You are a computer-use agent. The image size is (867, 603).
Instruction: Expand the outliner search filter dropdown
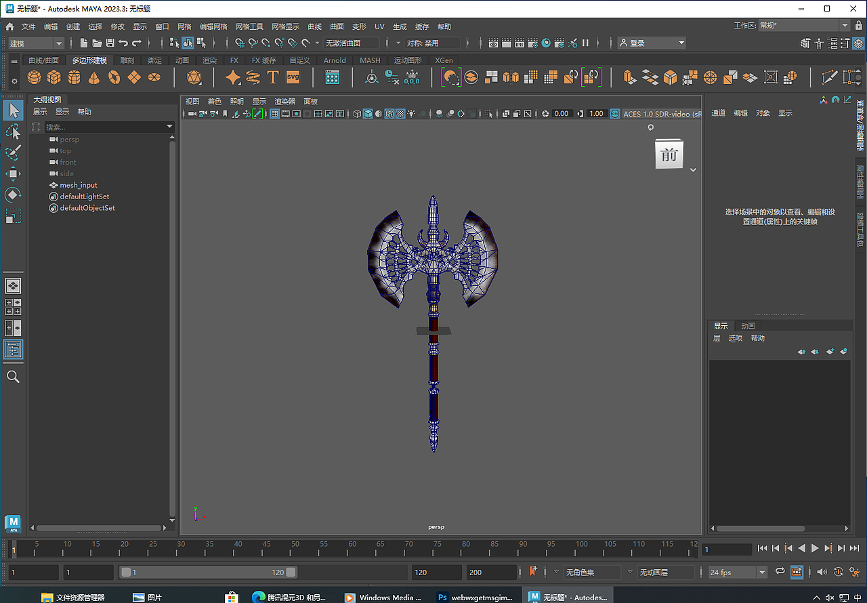pyautogui.click(x=169, y=127)
